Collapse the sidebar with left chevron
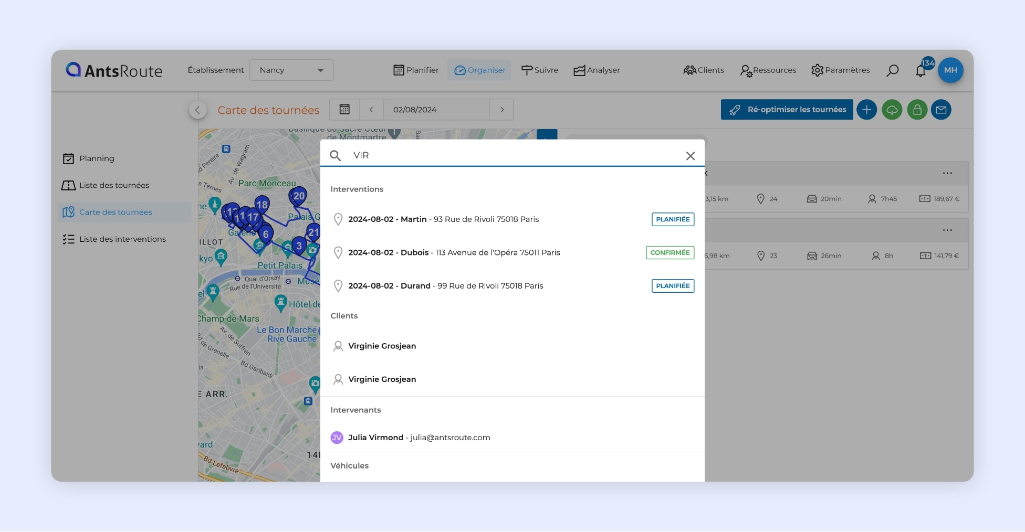 (x=197, y=110)
